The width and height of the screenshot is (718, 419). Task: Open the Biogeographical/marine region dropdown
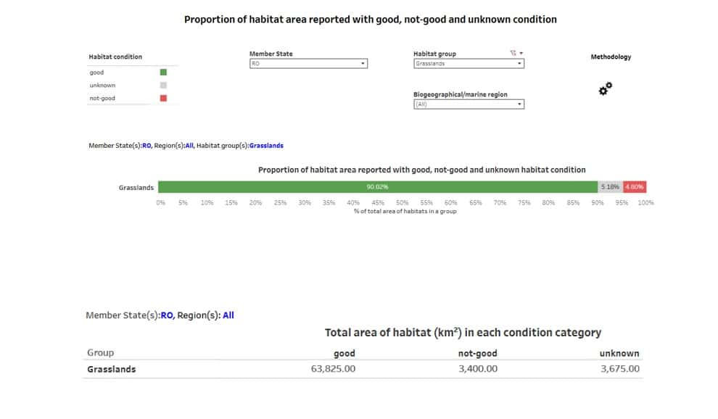pos(469,104)
